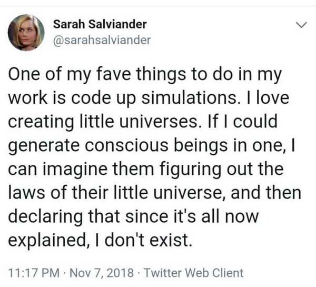Open Sarah Salviander's profile picture
The width and height of the screenshot is (316, 287).
[26, 33]
